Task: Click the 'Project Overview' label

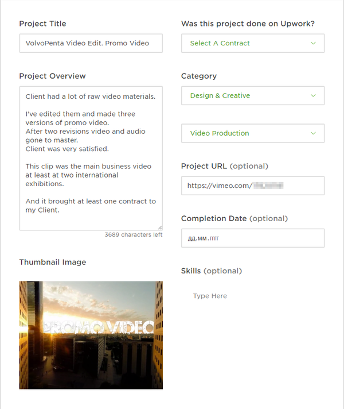Action: [x=52, y=76]
